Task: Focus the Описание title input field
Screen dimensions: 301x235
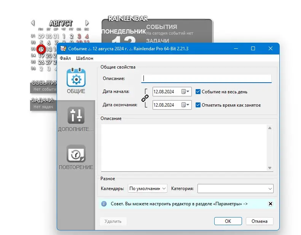Action: pyautogui.click(x=206, y=78)
